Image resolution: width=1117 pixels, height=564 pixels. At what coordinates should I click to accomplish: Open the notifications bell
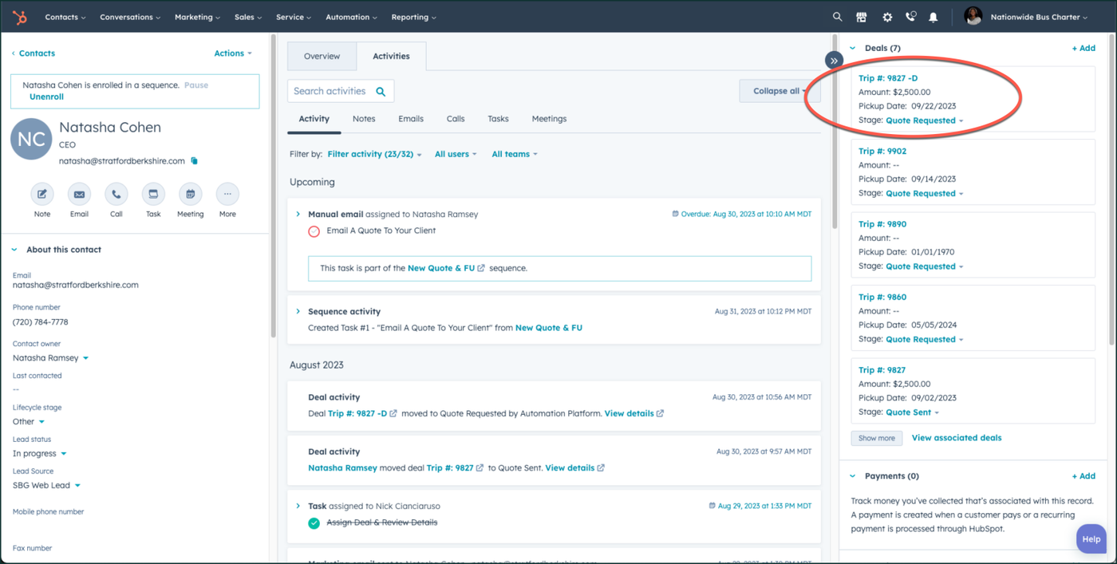coord(933,17)
